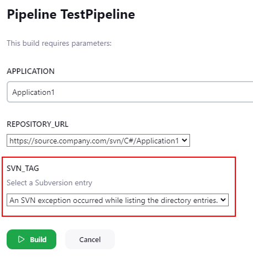The image size is (253, 257).
Task: Open the SVN_TAG dropdown list
Action: [118, 200]
